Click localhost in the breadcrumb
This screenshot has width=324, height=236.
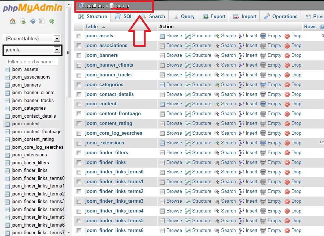[95, 6]
